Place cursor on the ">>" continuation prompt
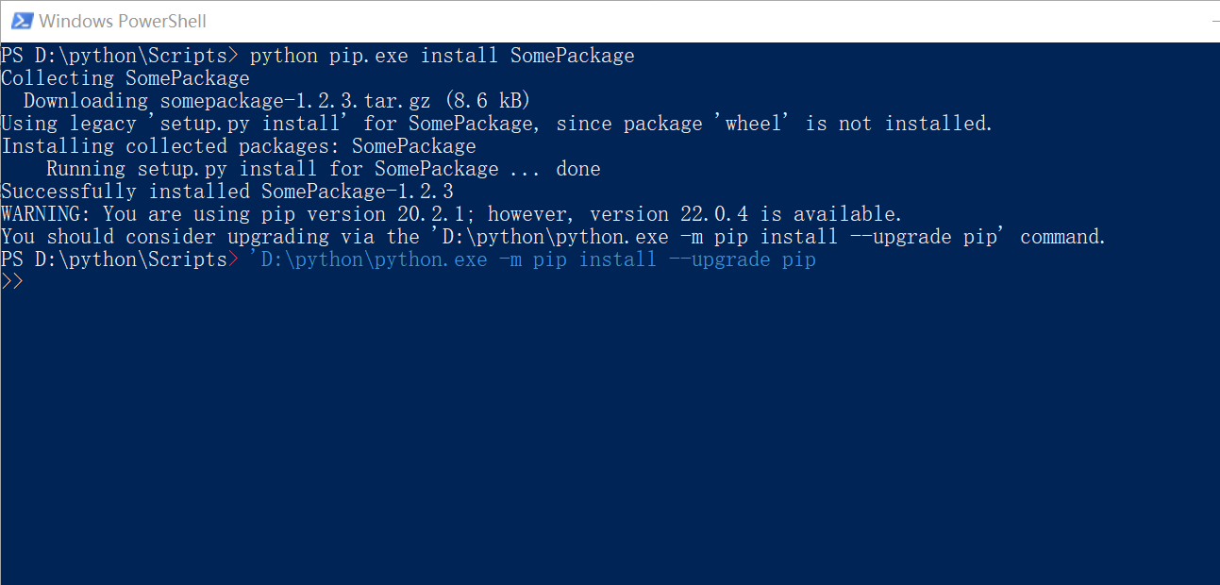Screen dimensions: 1220x585 pos(11,280)
